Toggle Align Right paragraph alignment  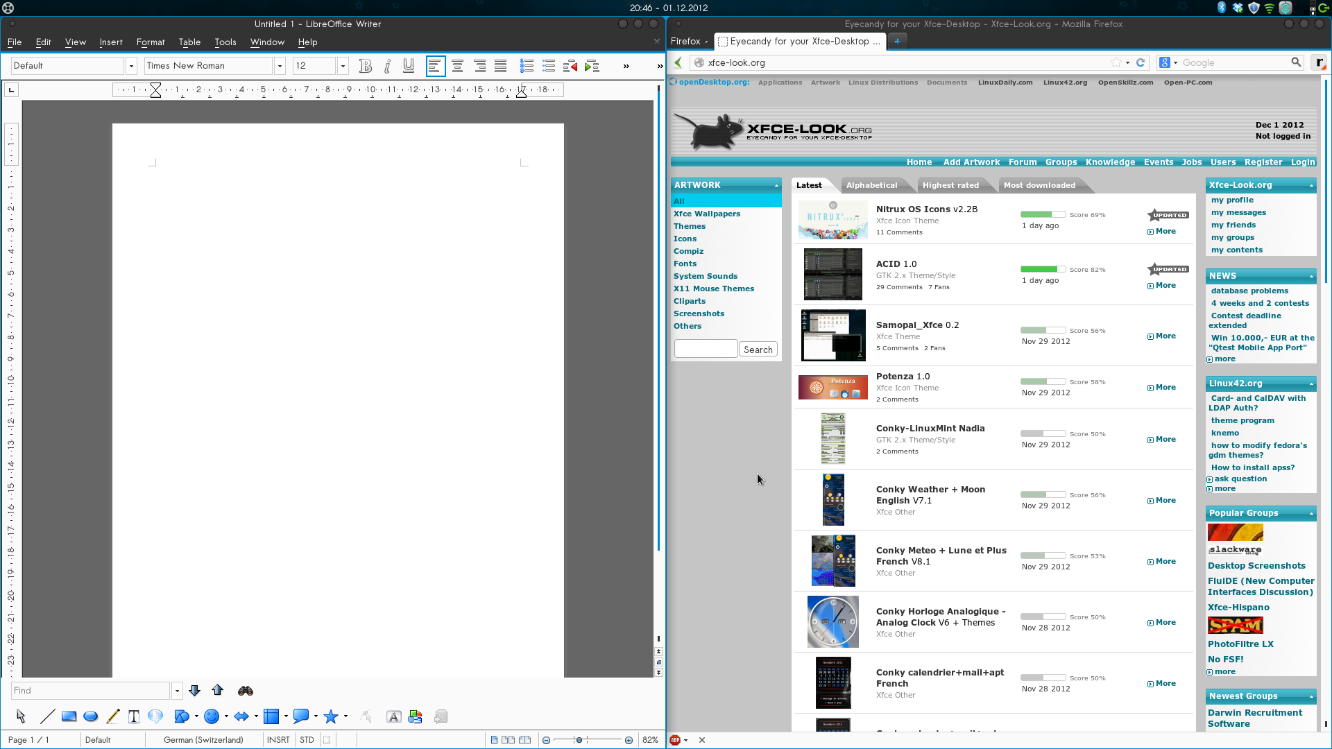pyautogui.click(x=479, y=66)
